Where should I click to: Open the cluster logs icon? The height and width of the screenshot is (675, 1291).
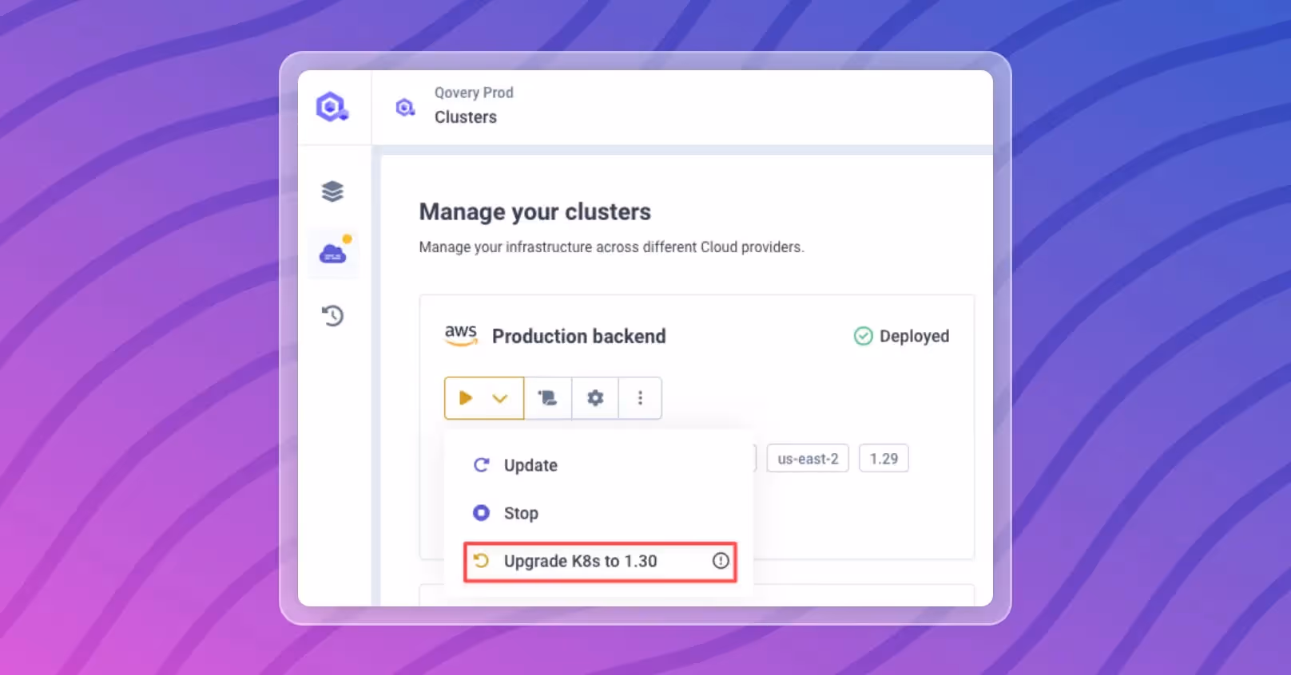point(548,397)
